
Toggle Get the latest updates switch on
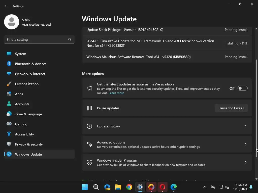point(243,88)
